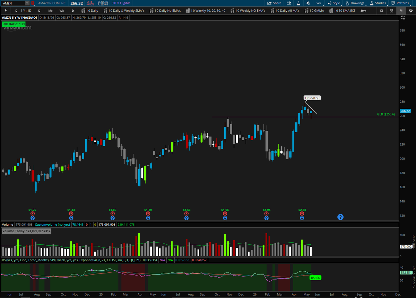Open quick bar settings gear at far right

point(410,11)
